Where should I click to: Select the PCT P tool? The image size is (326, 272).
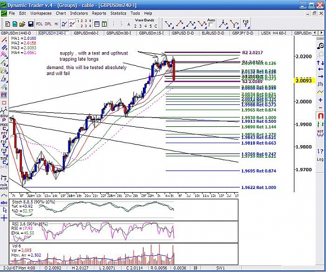[x=4, y=135]
